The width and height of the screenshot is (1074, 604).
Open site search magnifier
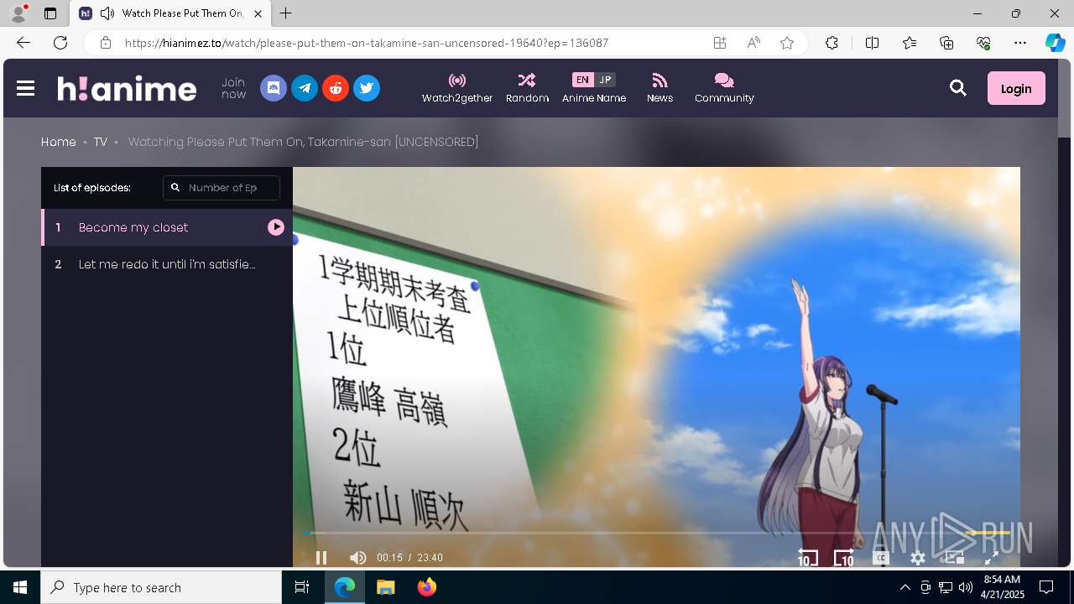click(x=958, y=88)
